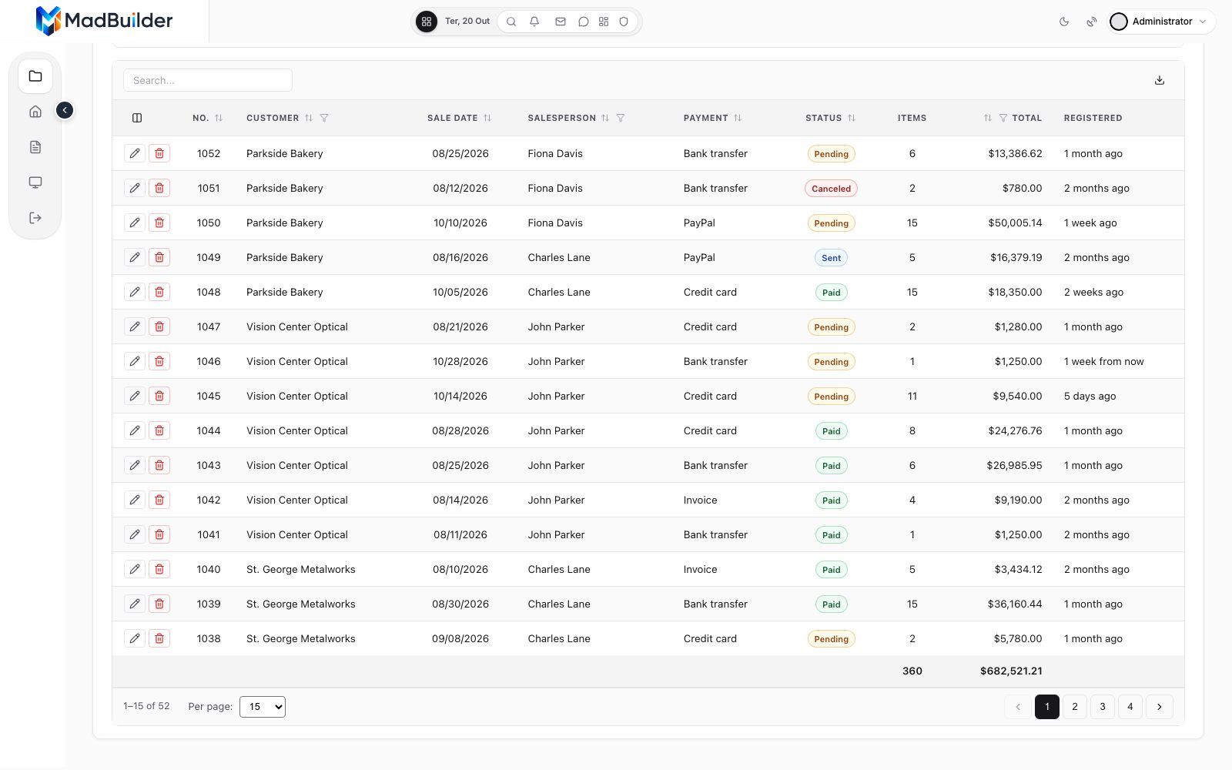Open the document icon in sidebar
Image resolution: width=1232 pixels, height=770 pixels.
tap(35, 147)
